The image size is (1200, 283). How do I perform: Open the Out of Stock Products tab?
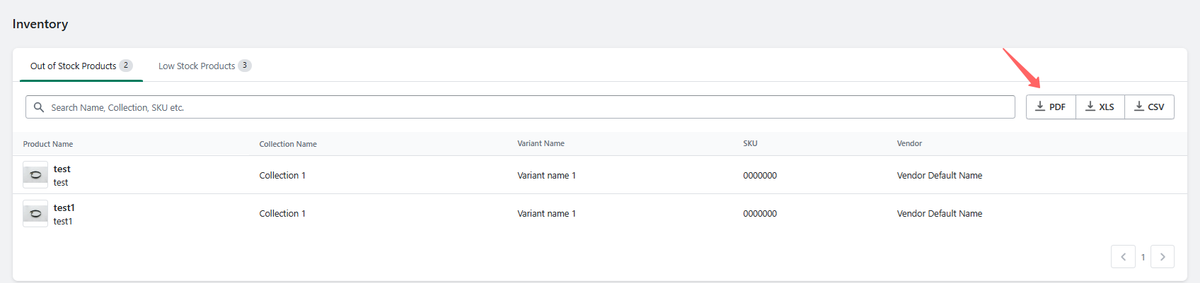pos(81,66)
